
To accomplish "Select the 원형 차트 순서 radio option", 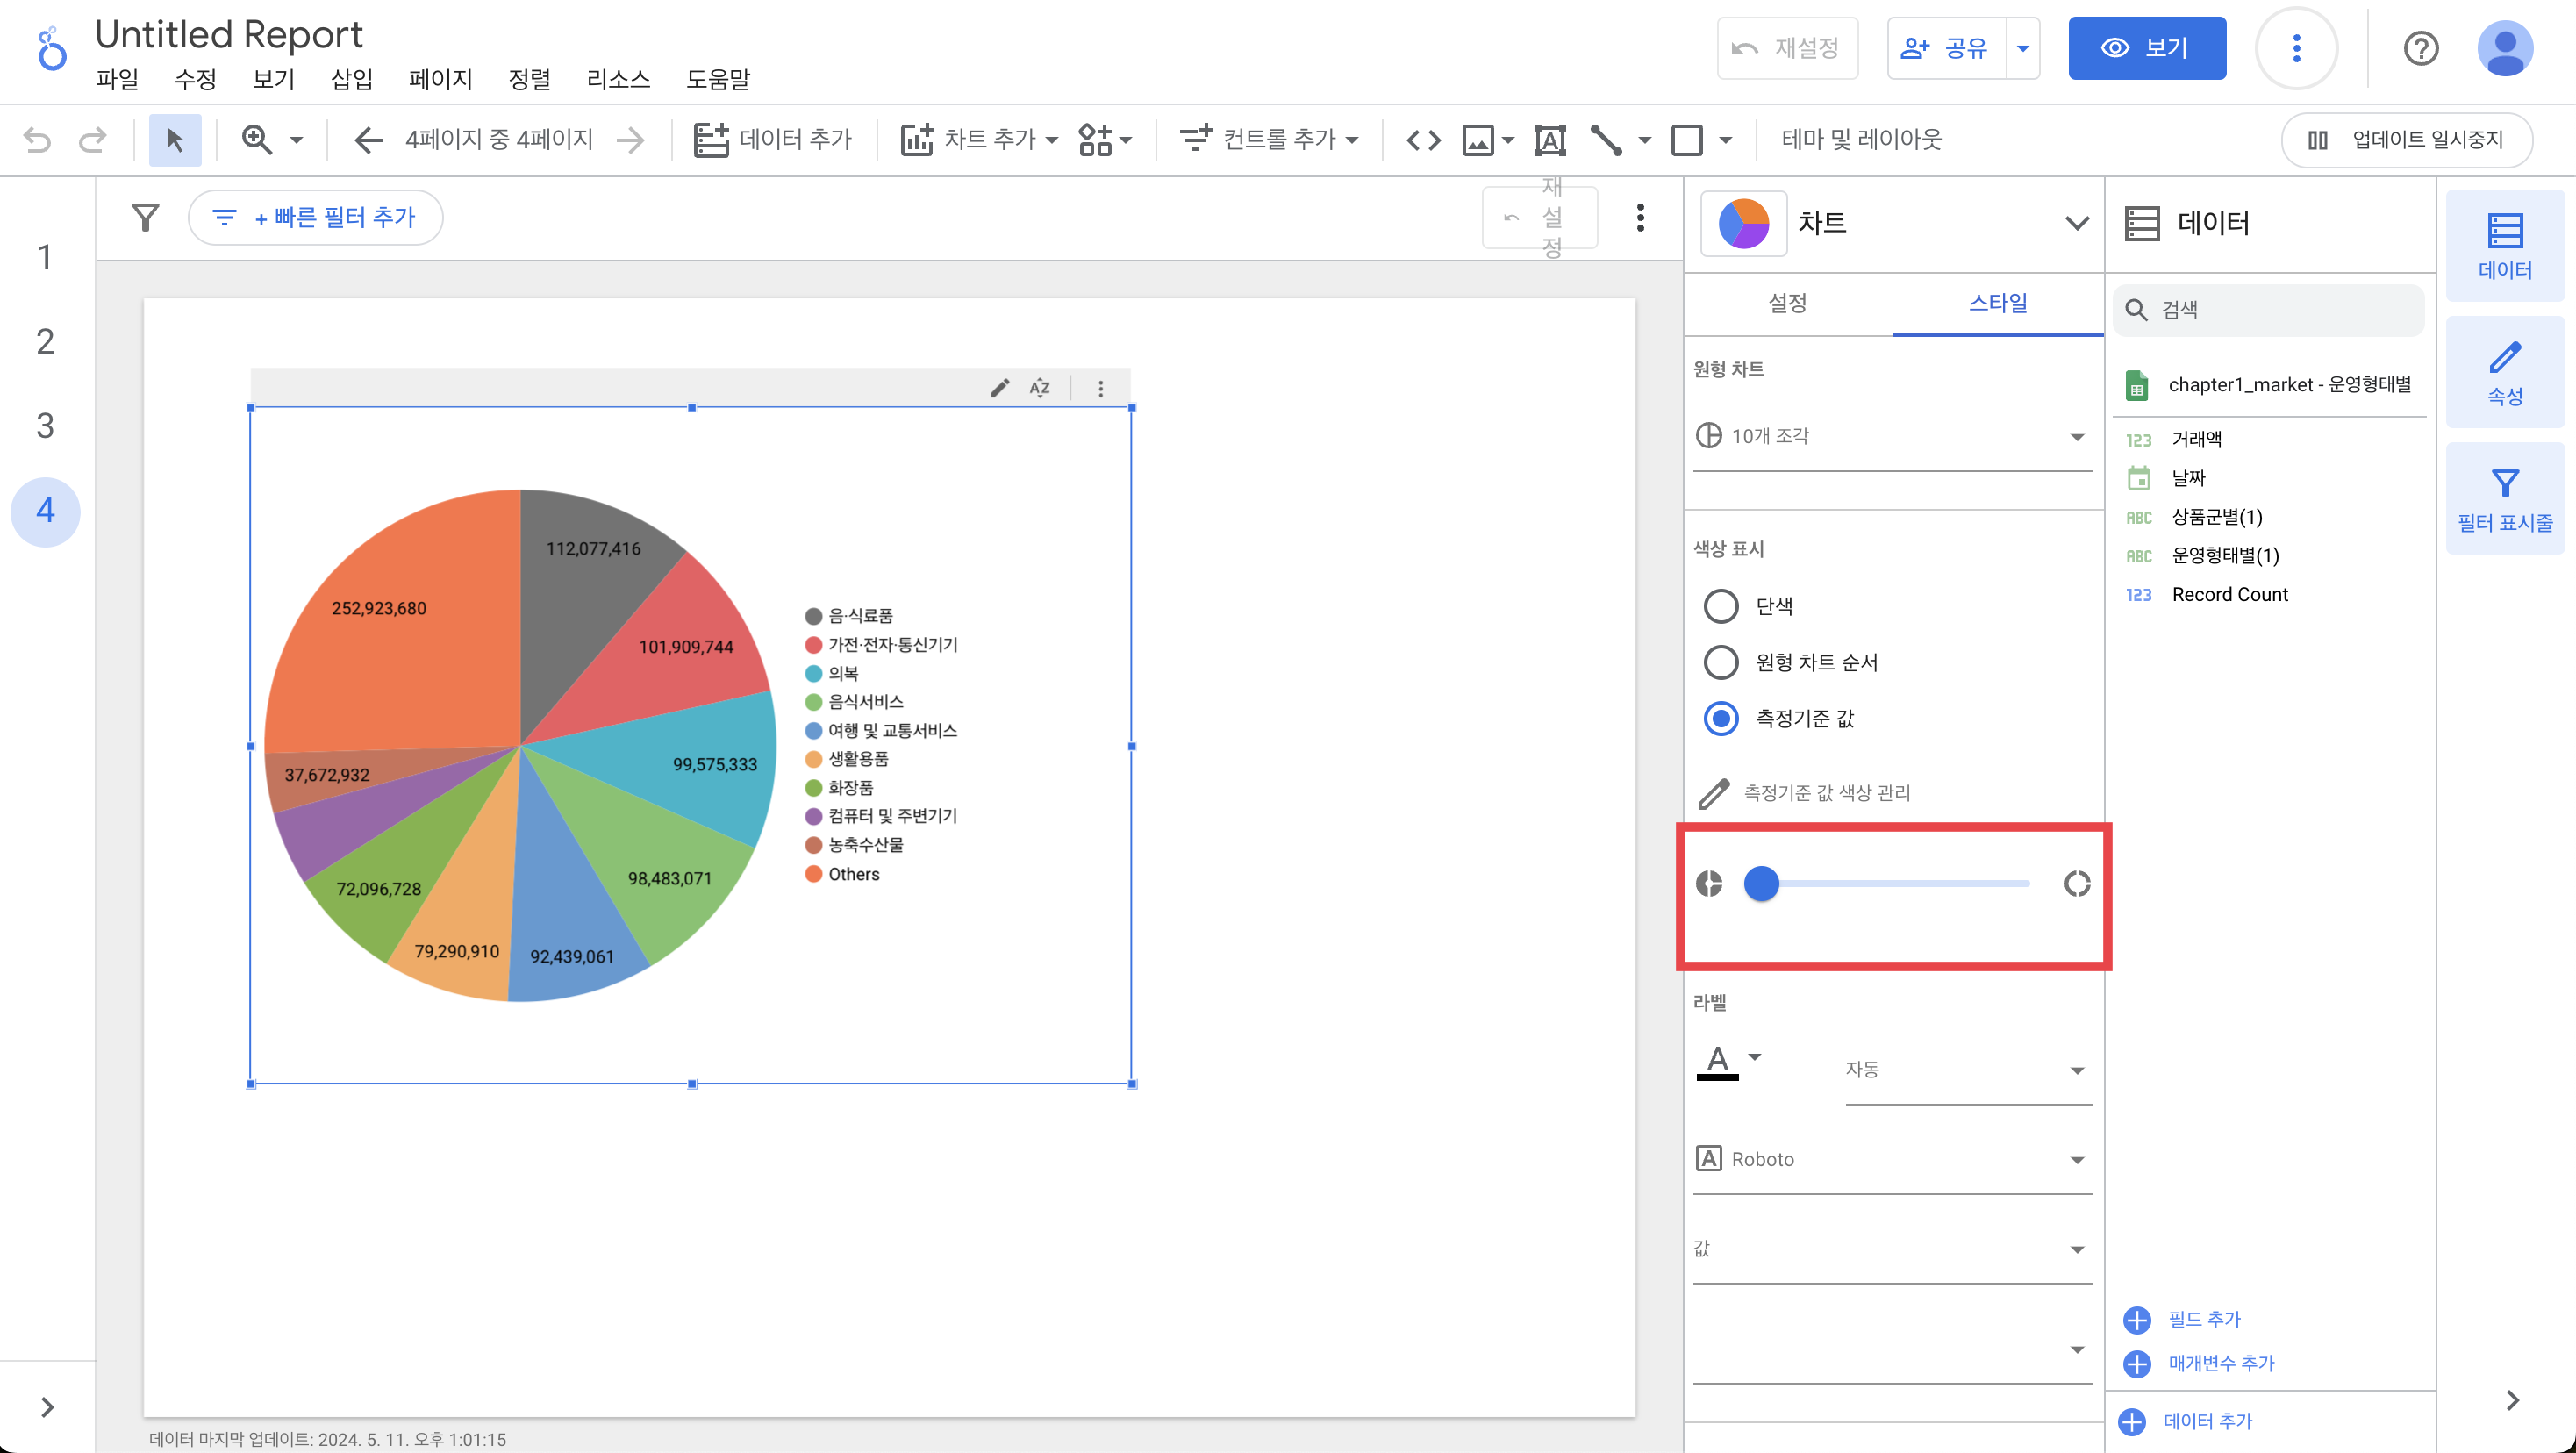I will click(1720, 662).
